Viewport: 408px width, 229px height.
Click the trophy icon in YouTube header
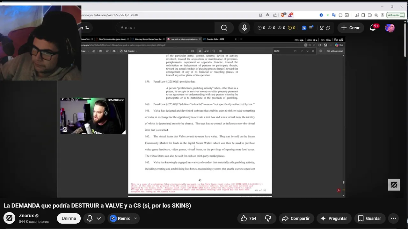[x=322, y=28]
